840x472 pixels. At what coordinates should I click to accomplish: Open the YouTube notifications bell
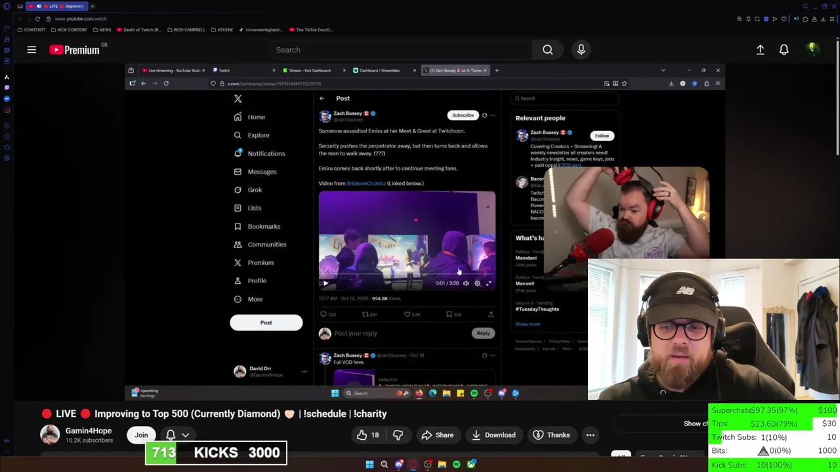784,50
